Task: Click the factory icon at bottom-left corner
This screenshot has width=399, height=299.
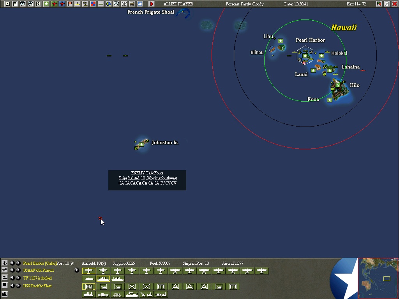Action: 4,294
